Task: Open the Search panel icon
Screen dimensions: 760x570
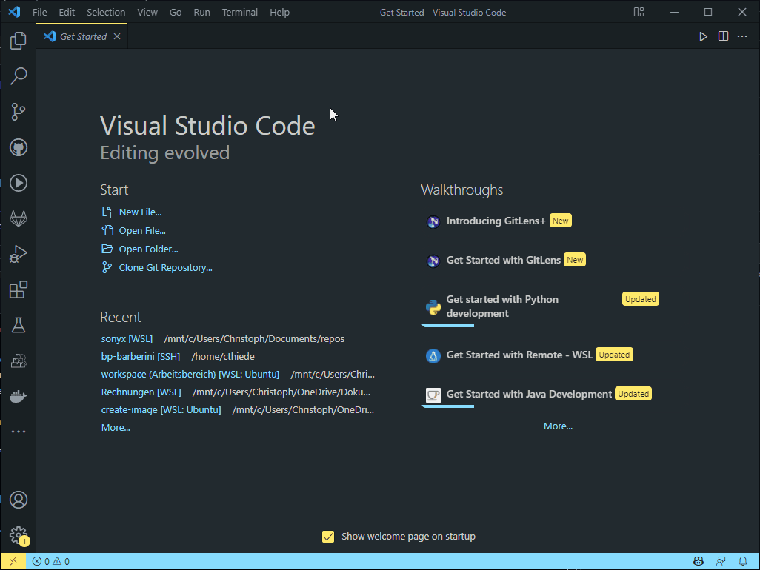Action: (x=19, y=76)
